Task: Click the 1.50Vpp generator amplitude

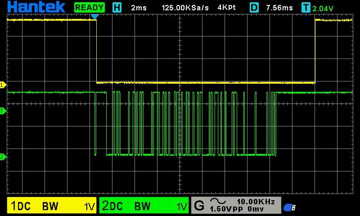Action: (x=226, y=209)
